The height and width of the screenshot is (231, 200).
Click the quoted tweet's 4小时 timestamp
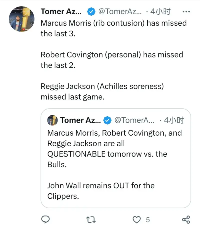click(174, 120)
